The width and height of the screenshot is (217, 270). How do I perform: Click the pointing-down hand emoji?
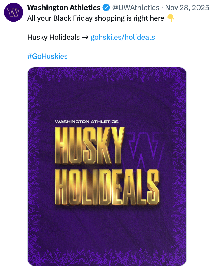pos(171,18)
